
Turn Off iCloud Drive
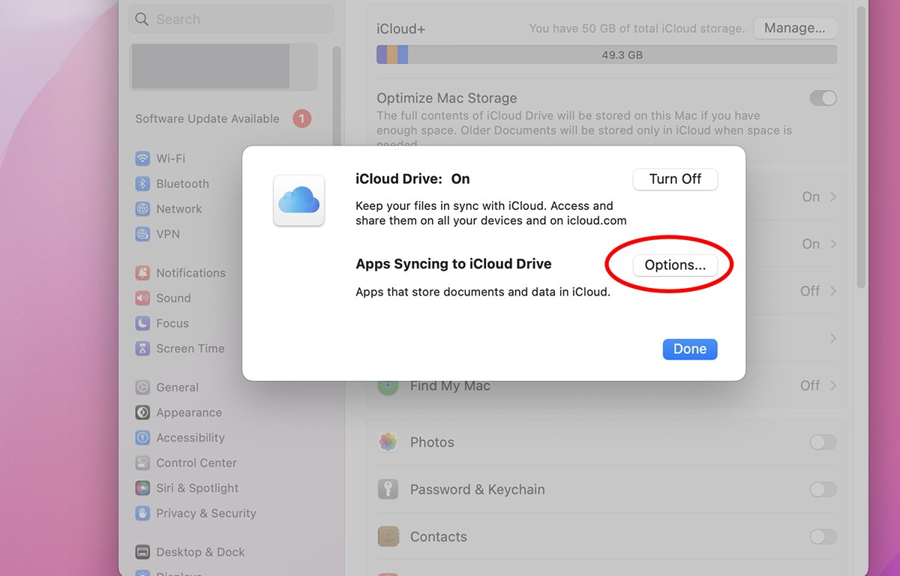coord(675,179)
